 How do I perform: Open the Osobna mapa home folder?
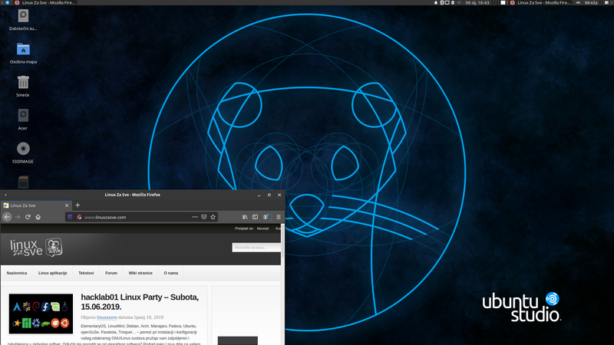coord(23,54)
